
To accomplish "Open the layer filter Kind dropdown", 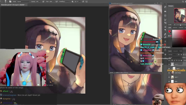I will (x=172, y=55).
